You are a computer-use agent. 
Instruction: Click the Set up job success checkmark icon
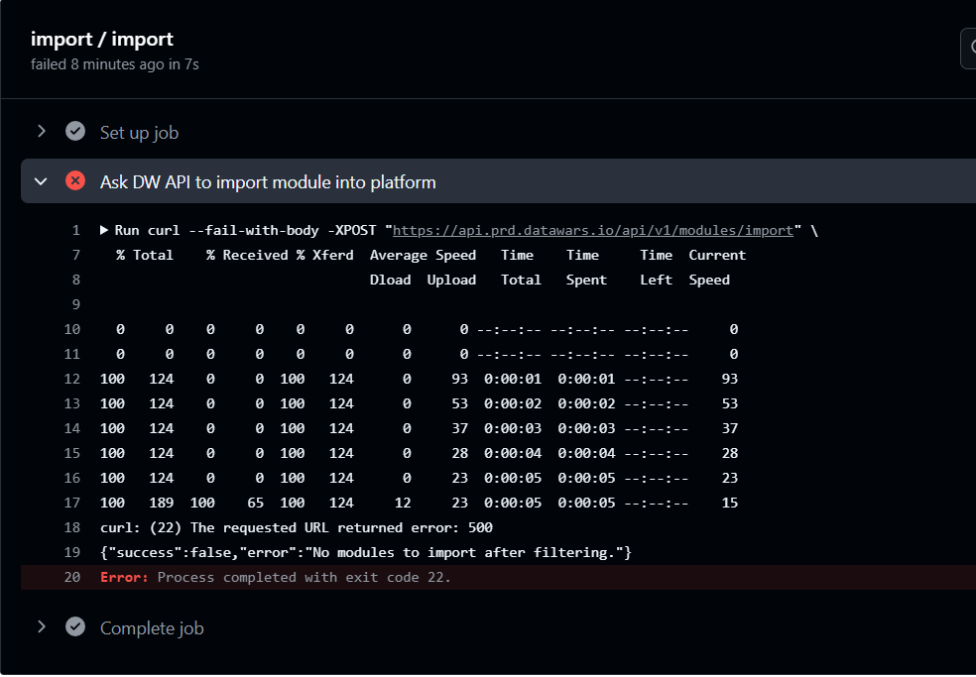click(75, 131)
